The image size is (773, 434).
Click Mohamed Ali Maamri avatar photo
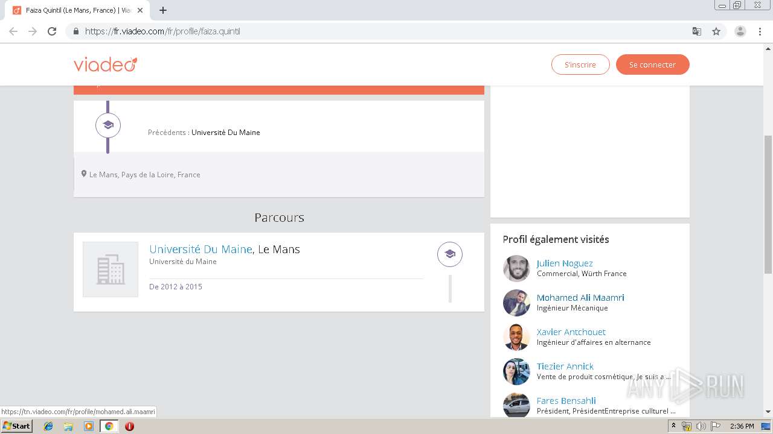click(x=516, y=303)
